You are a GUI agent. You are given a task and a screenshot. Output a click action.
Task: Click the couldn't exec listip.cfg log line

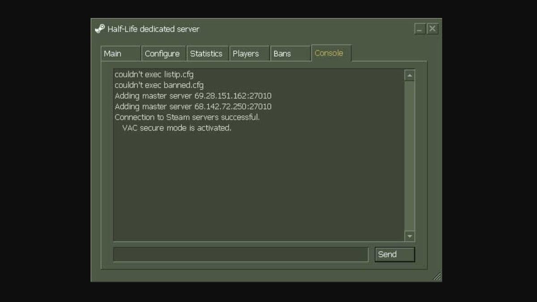click(x=154, y=74)
